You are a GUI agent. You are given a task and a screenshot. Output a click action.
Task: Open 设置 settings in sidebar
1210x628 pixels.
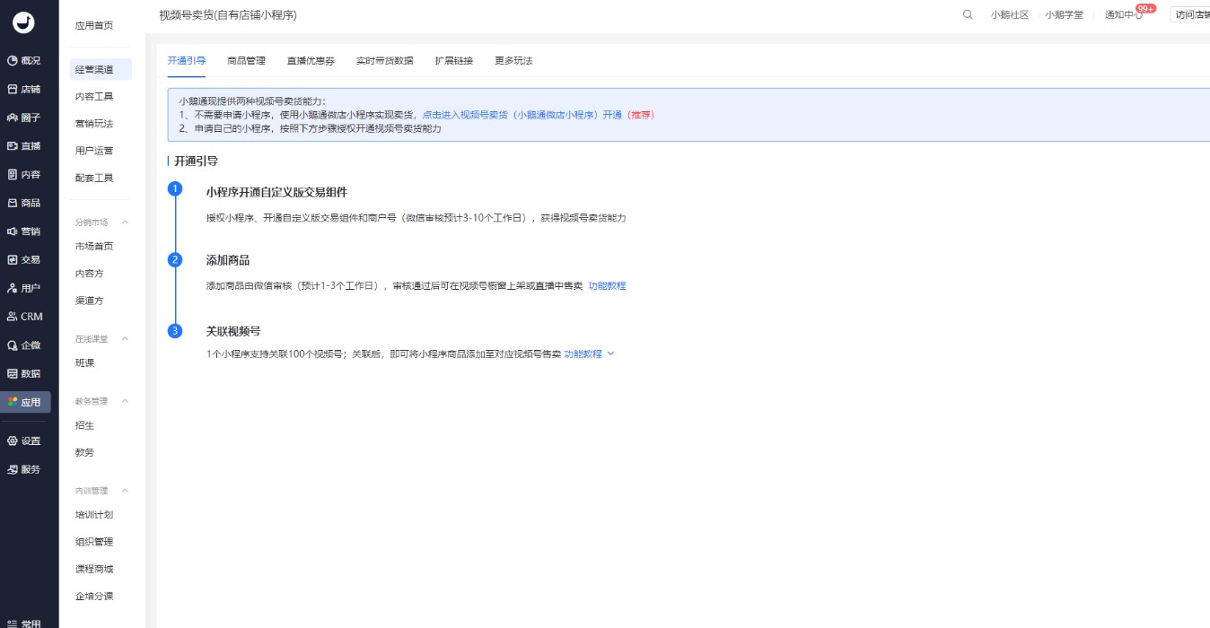25,440
